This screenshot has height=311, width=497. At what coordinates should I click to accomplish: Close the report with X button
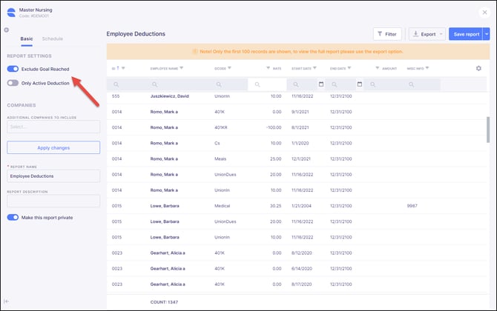[x=484, y=13]
